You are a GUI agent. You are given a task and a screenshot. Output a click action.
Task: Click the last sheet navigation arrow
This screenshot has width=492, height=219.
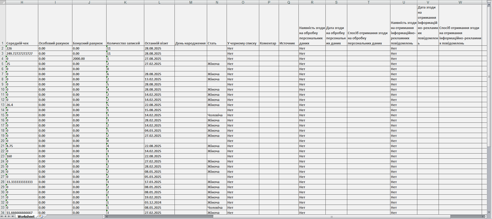[x=13, y=216]
